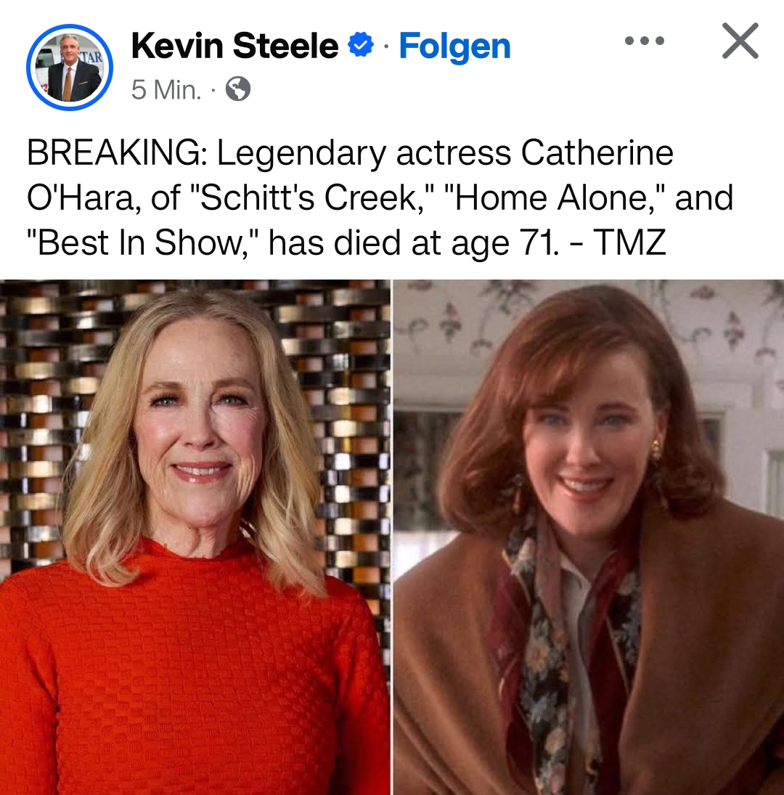Click the name Catherine in the caption
This screenshot has width=784, height=795.
point(597,152)
